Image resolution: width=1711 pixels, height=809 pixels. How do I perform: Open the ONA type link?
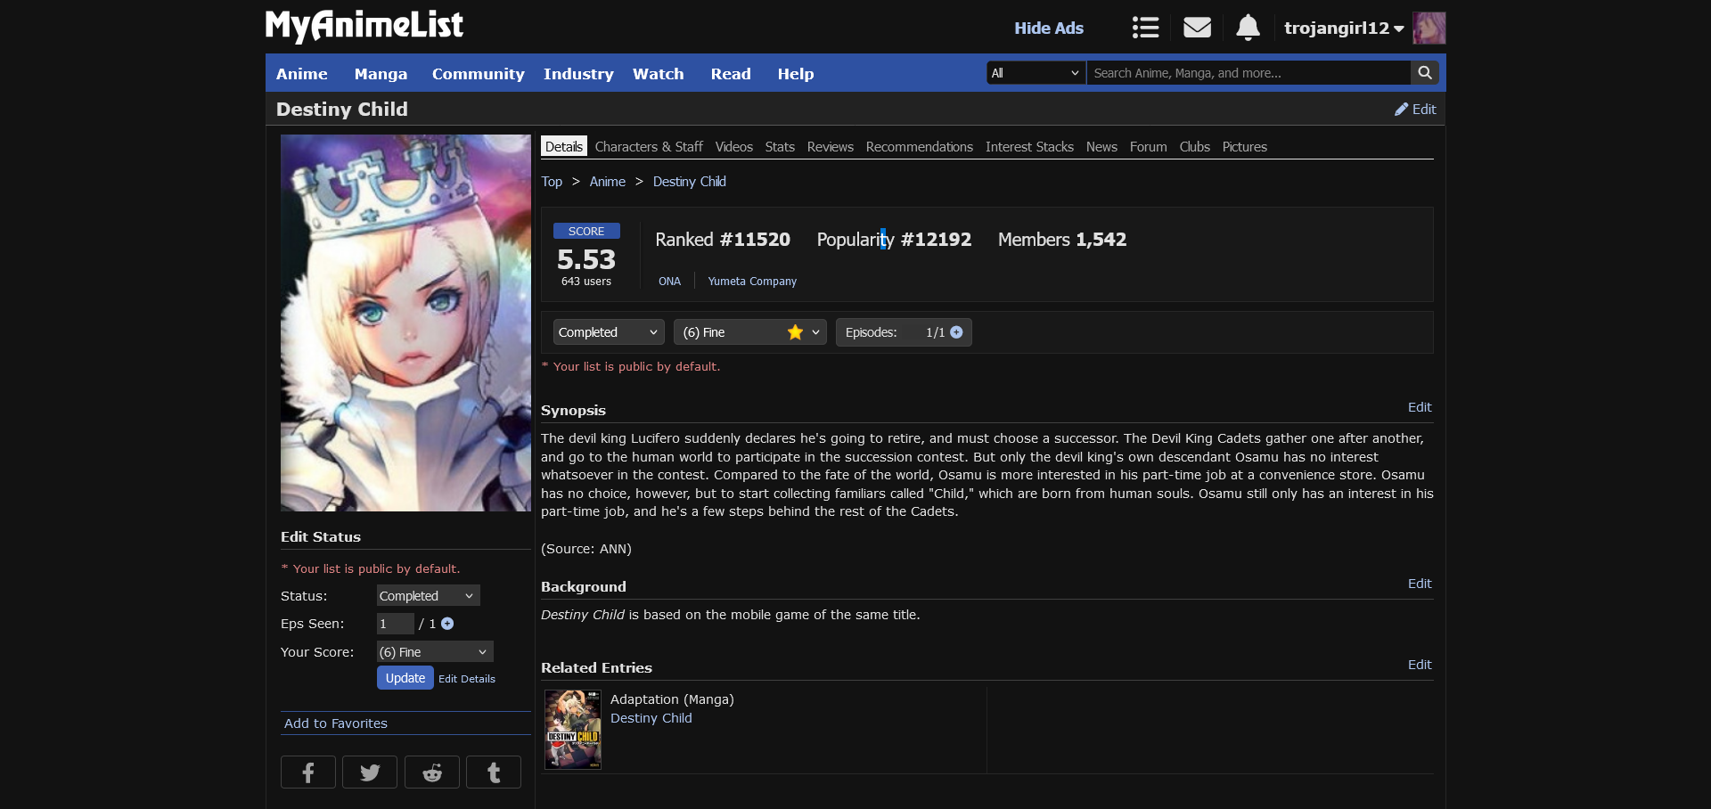pyautogui.click(x=669, y=281)
